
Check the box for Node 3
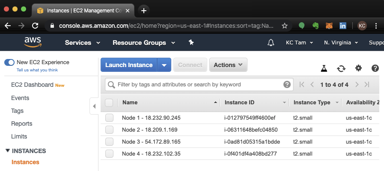(x=109, y=142)
